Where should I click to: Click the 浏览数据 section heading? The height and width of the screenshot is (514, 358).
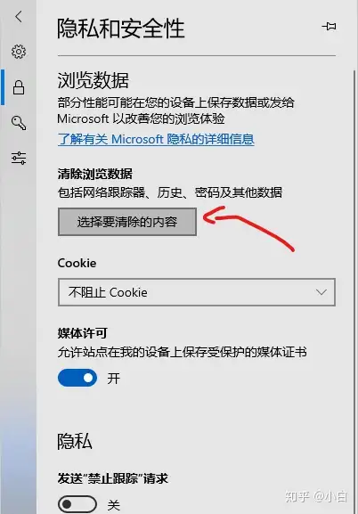click(x=94, y=80)
